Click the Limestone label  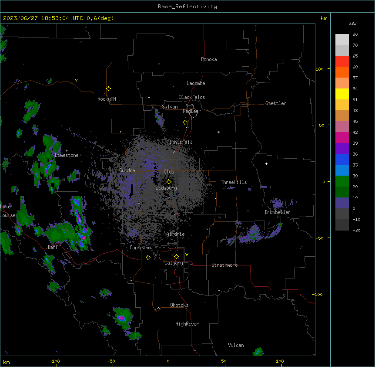67,155
